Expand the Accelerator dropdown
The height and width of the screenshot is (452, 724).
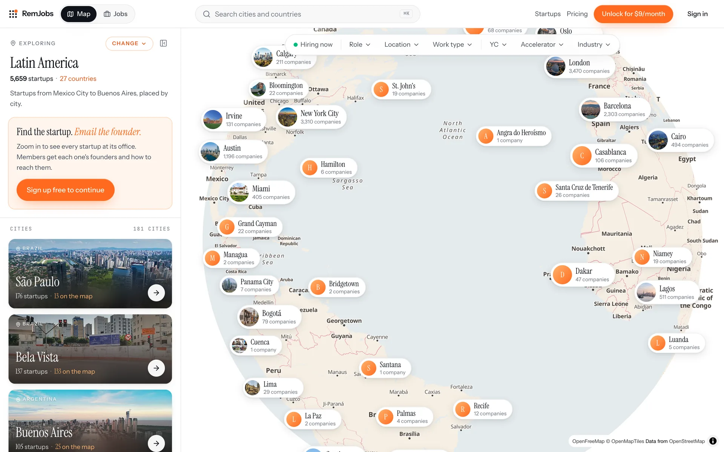542,44
